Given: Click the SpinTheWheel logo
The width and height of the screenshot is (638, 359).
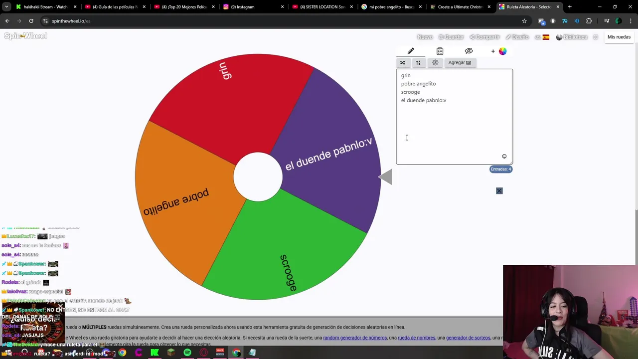Looking at the screenshot, I should coord(25,36).
